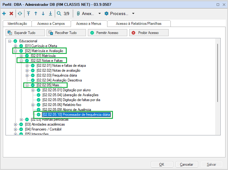This screenshot has width=228, height=170.
Task: Click check icon beside [02.01] Matrícula
Action: (27, 56)
